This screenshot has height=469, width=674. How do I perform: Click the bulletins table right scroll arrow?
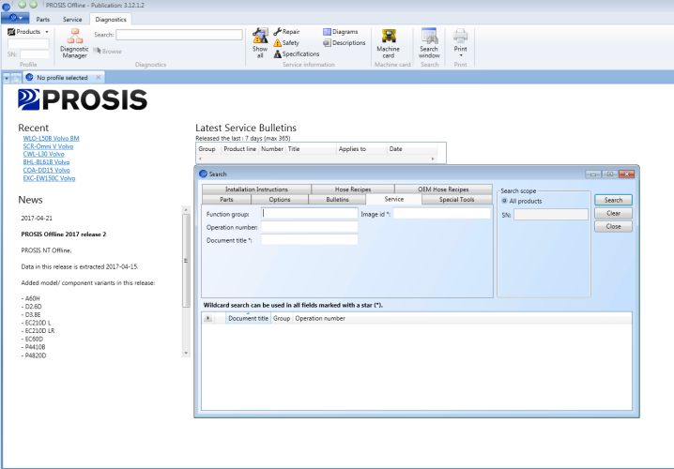[x=433, y=159]
